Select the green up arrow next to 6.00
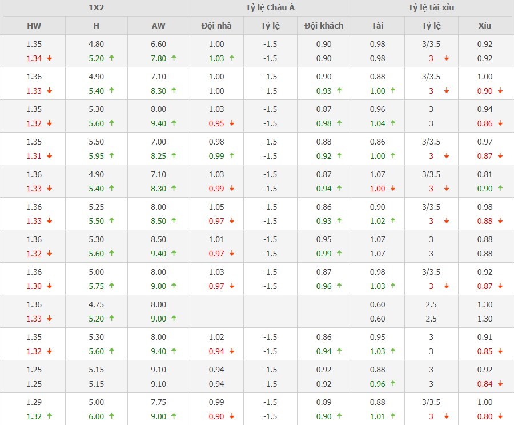Viewport: 514px width, 425px height. [111, 416]
